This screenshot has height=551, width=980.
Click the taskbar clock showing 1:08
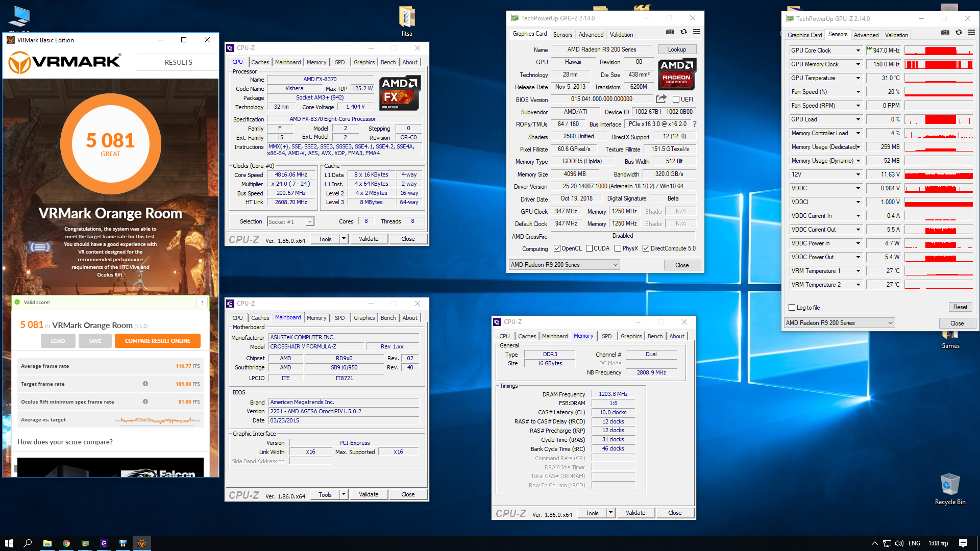[x=938, y=543]
